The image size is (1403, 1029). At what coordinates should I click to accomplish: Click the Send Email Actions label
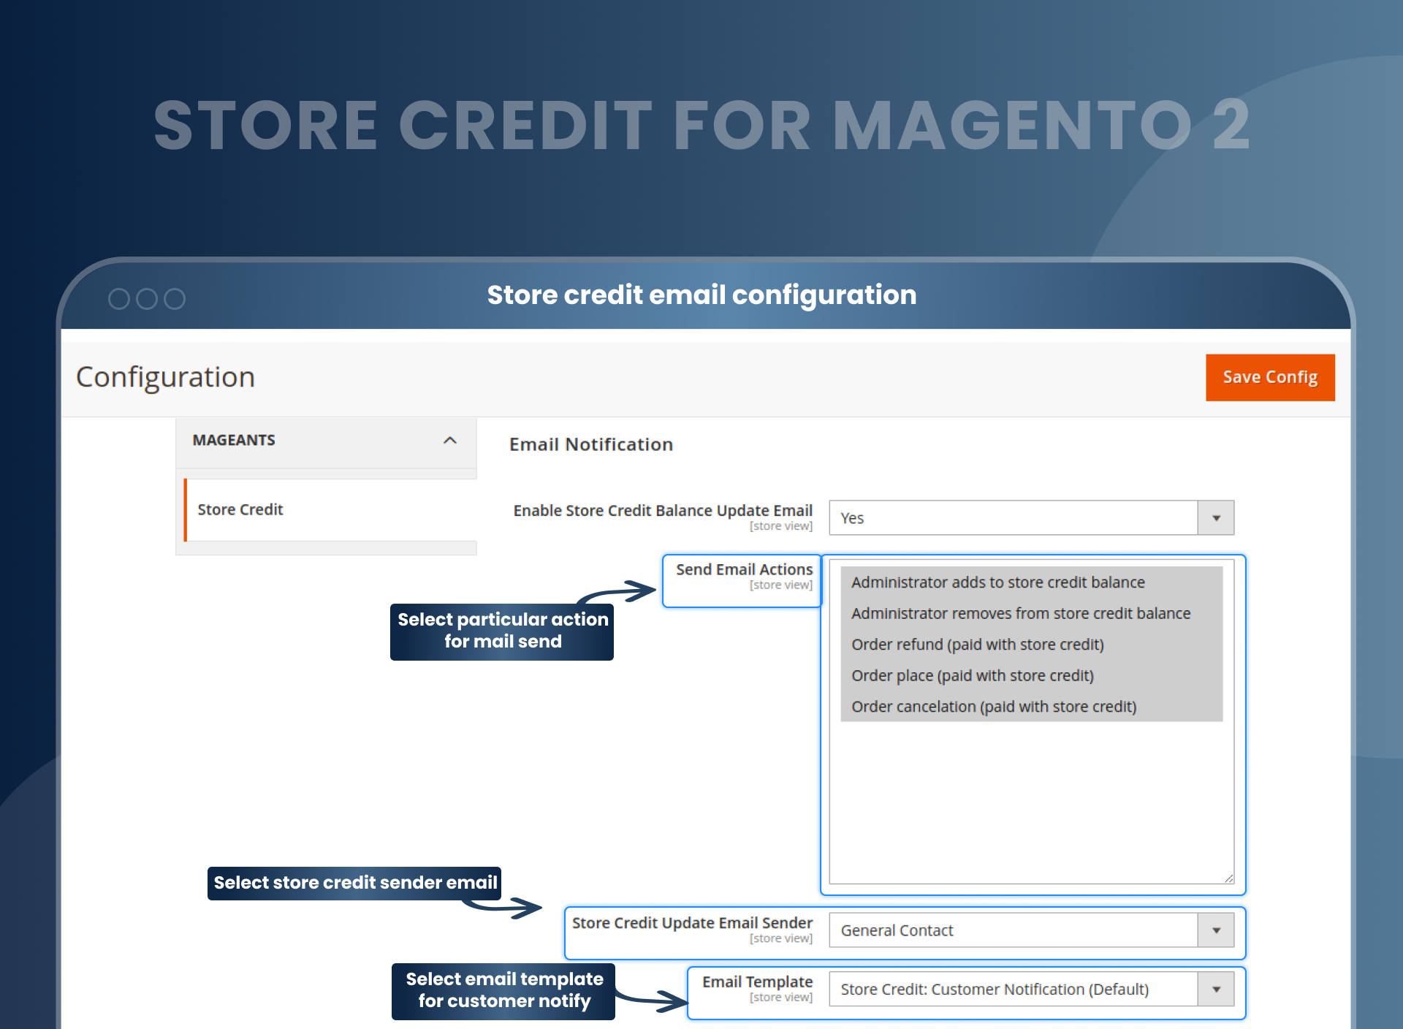pyautogui.click(x=744, y=569)
